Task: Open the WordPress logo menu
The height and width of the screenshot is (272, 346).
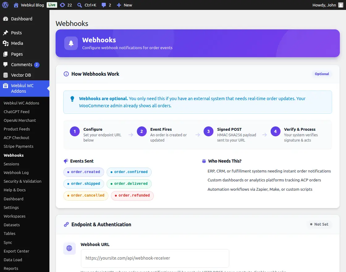Action: [x=5, y=5]
